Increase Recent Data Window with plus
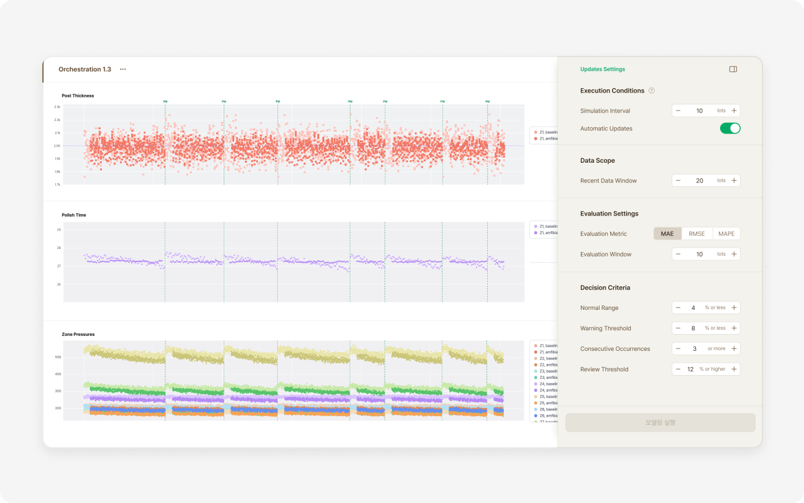The width and height of the screenshot is (804, 503). 734,181
